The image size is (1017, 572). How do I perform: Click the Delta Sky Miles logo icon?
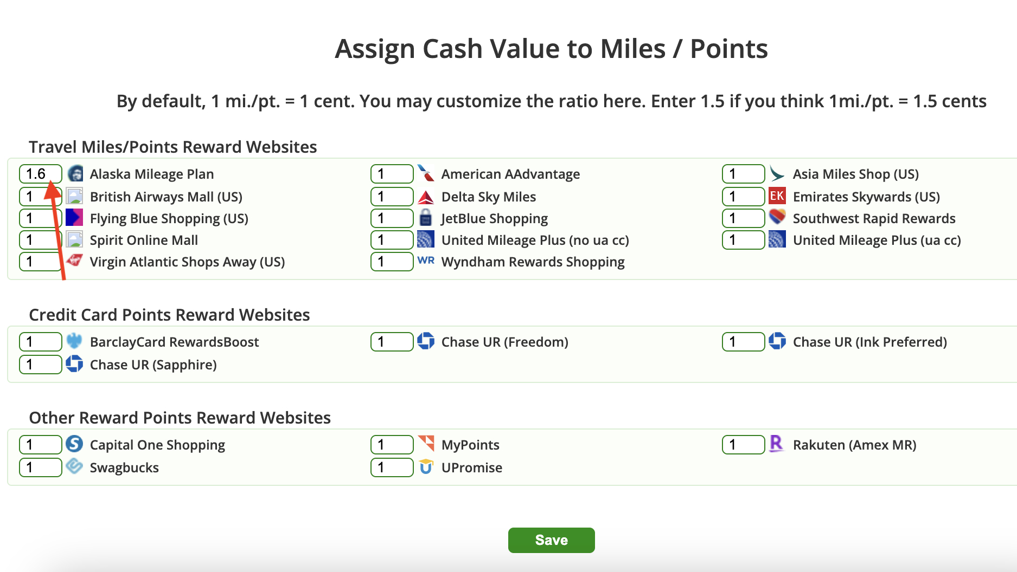(x=426, y=197)
